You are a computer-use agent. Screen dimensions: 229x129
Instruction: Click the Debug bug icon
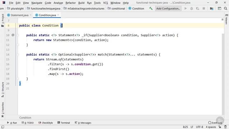(191, 9)
